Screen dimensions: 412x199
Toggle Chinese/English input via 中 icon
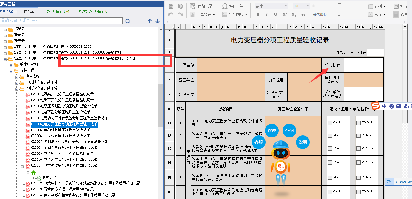click(384, 106)
